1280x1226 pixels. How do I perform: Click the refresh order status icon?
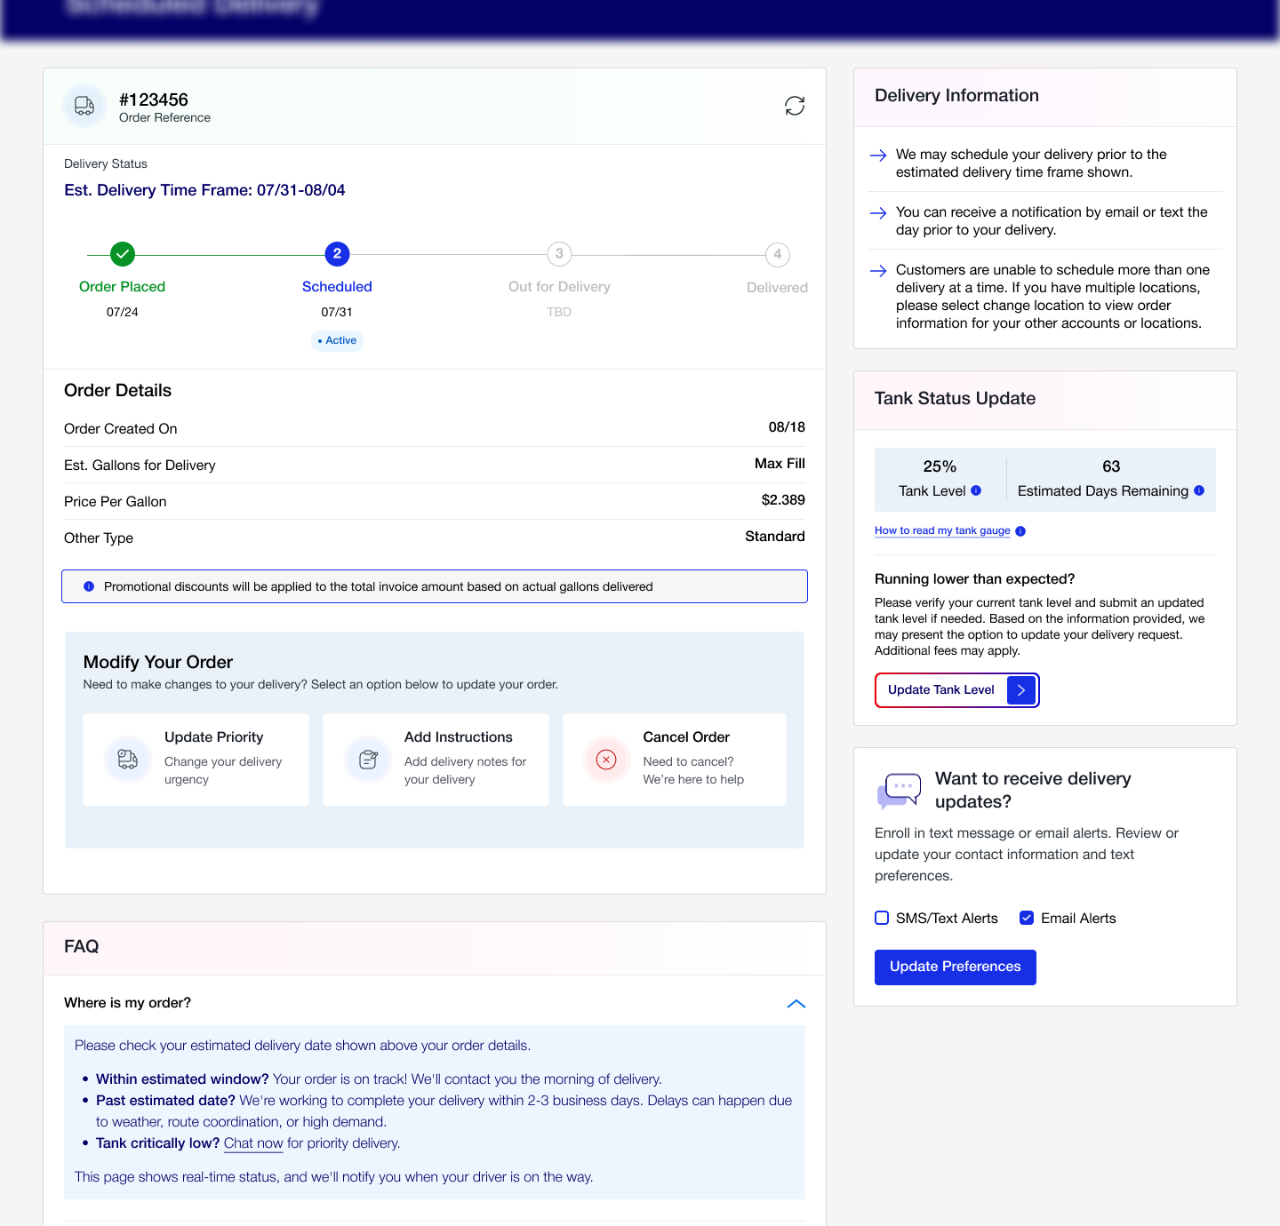[795, 106]
